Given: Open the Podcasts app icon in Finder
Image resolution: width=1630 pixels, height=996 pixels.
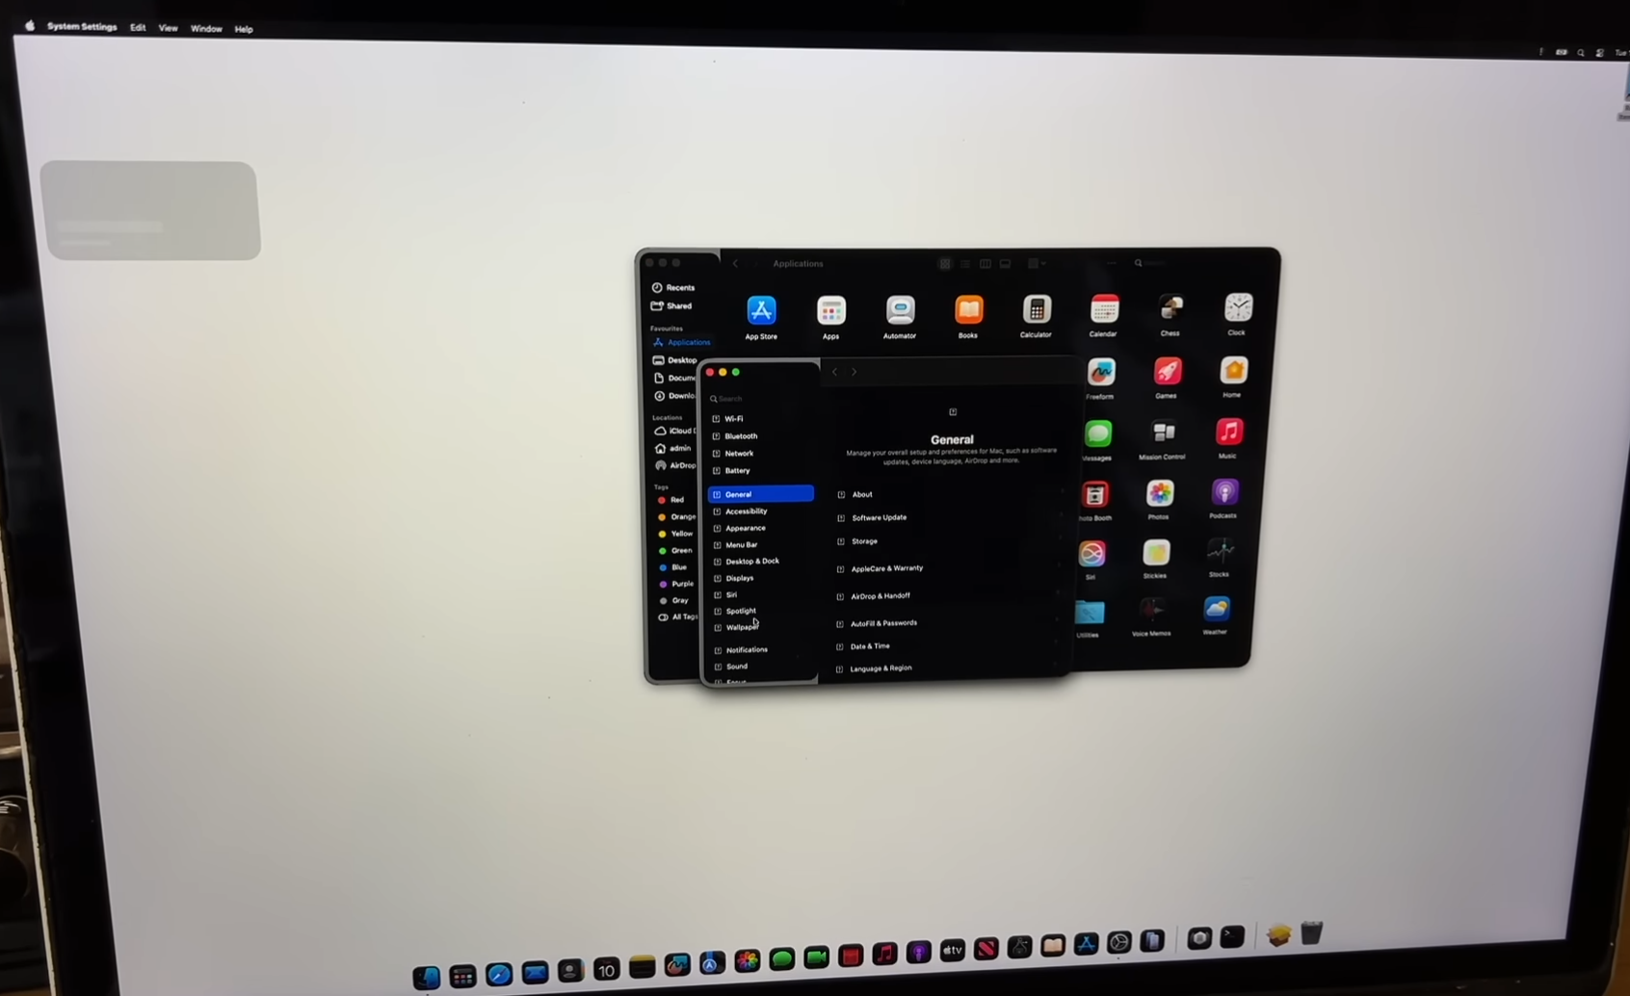Looking at the screenshot, I should [x=1224, y=492].
